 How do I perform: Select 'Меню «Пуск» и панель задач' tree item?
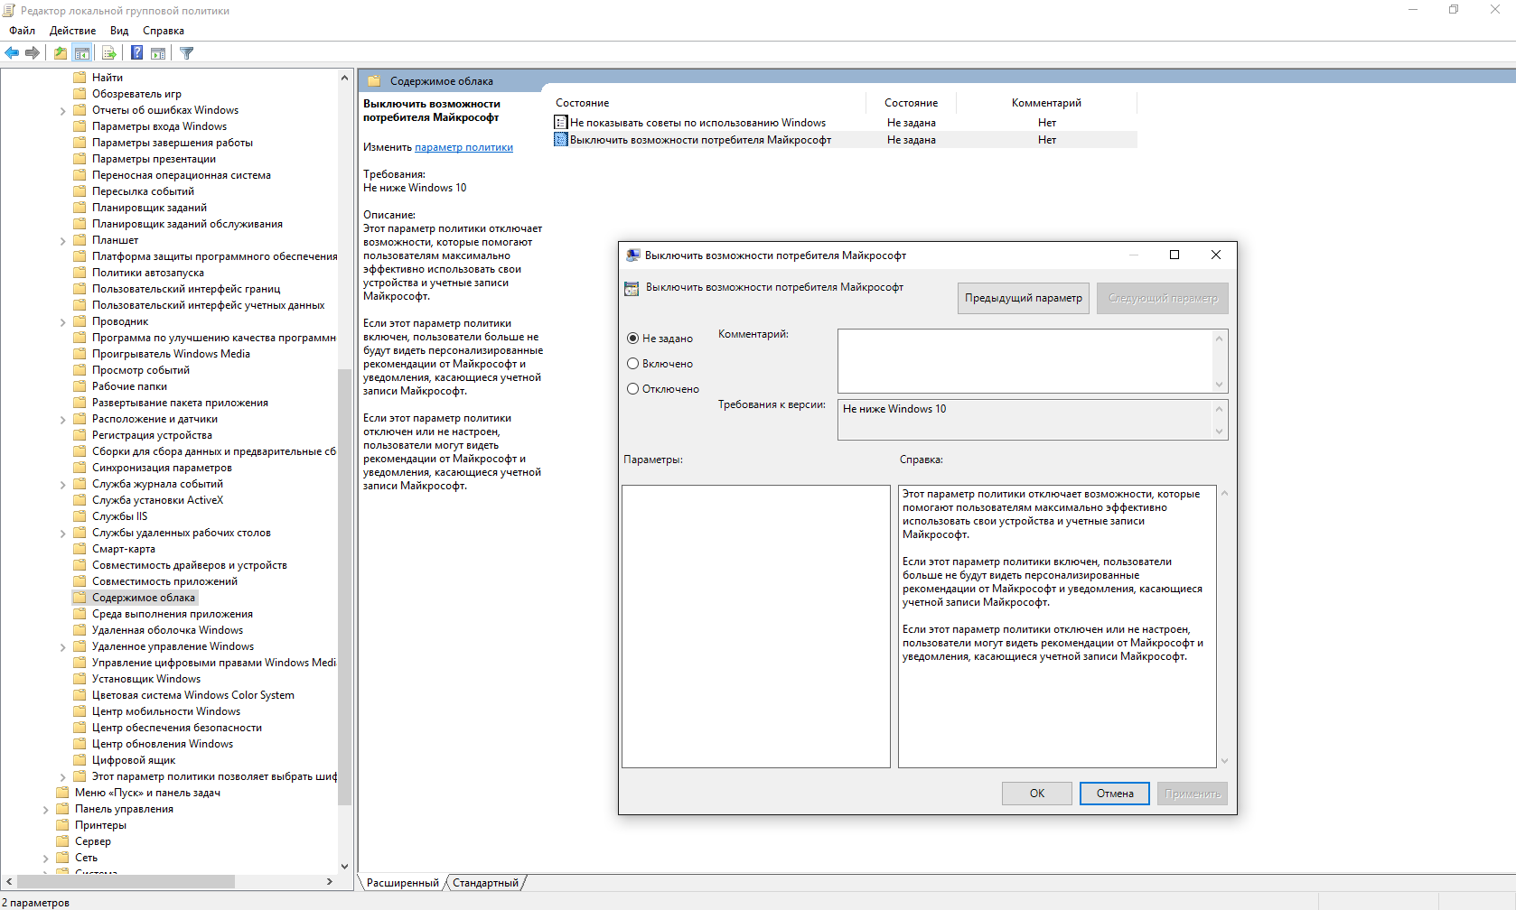click(147, 793)
